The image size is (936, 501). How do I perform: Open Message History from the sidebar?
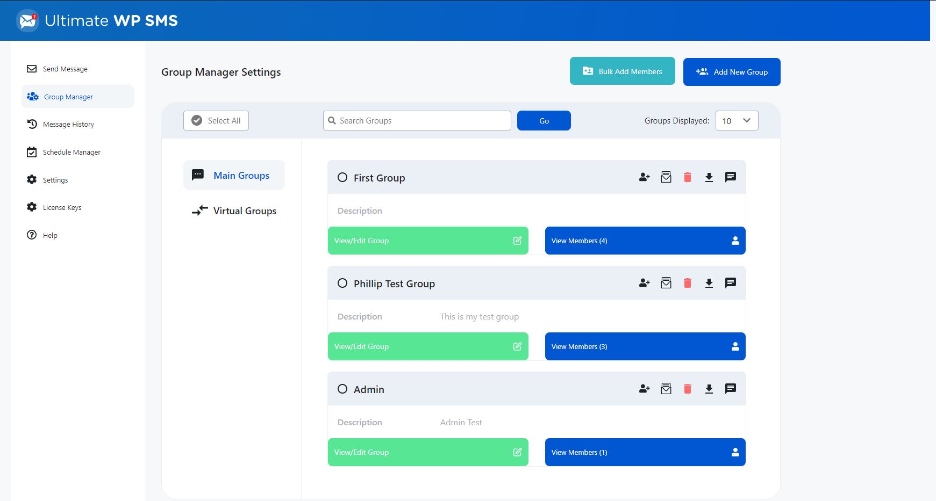[x=68, y=125]
